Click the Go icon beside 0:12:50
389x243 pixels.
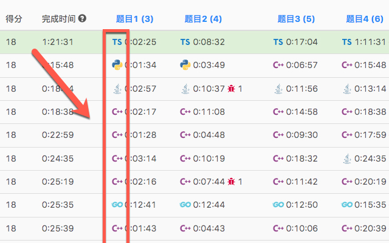click(x=278, y=205)
